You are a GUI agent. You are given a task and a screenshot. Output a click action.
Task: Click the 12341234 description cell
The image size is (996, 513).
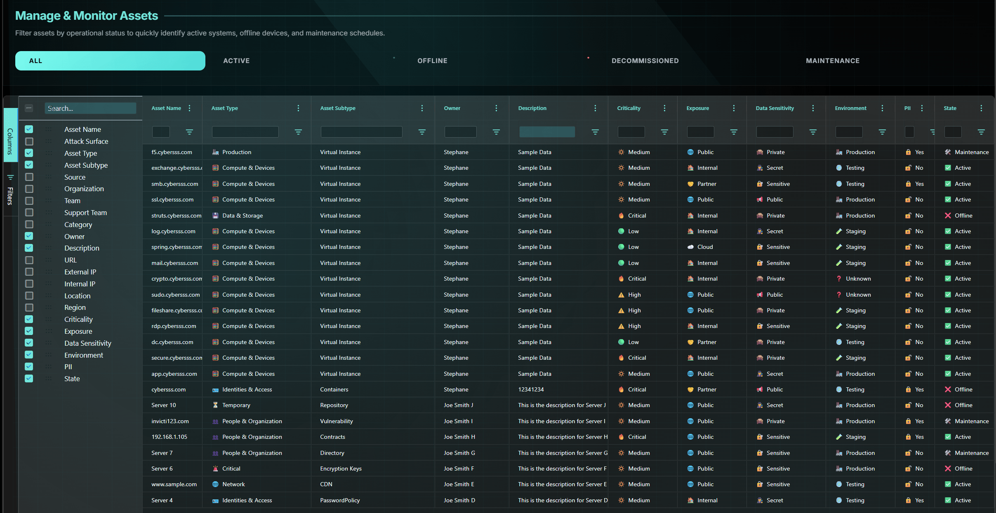pos(558,389)
